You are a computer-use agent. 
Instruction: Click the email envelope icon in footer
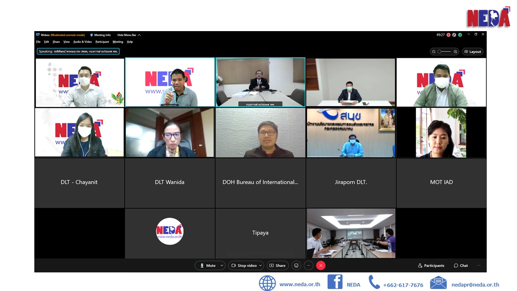pos(438,283)
